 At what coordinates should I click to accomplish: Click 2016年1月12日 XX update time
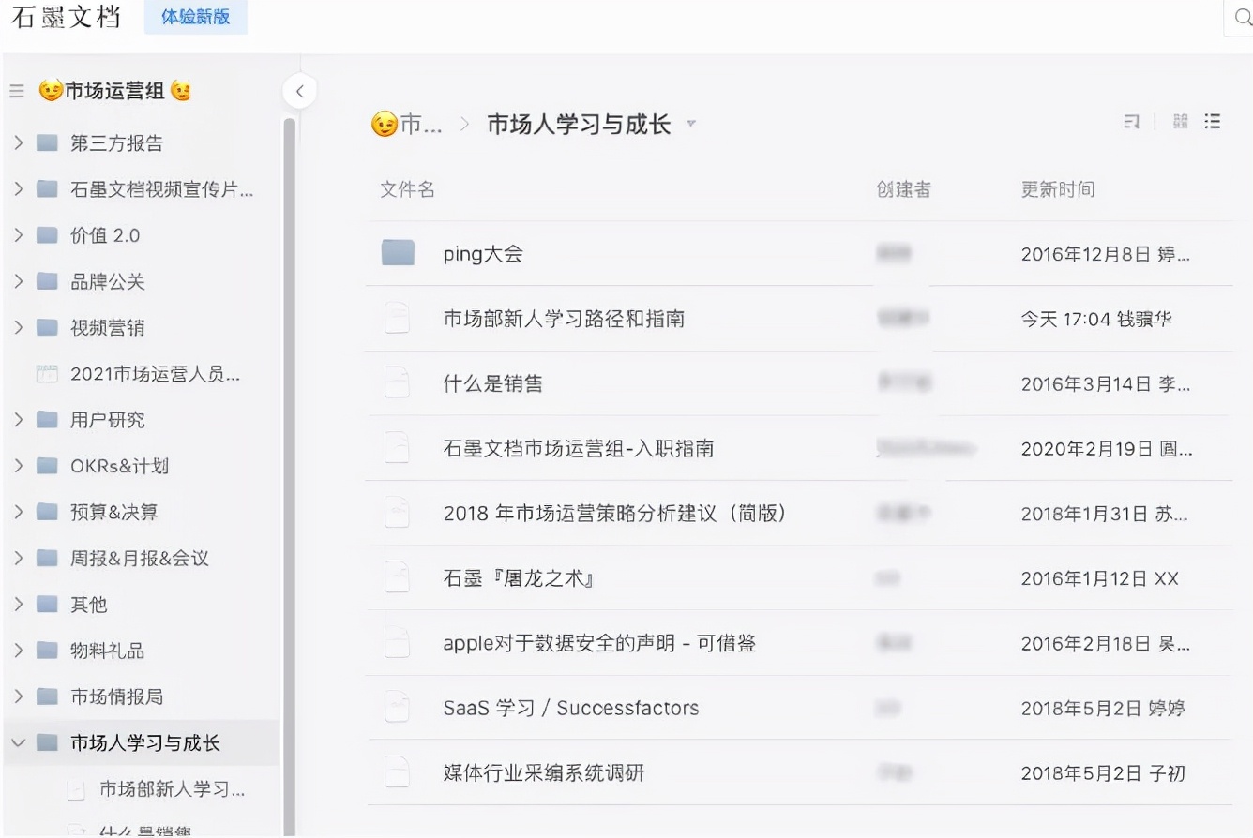point(1100,578)
